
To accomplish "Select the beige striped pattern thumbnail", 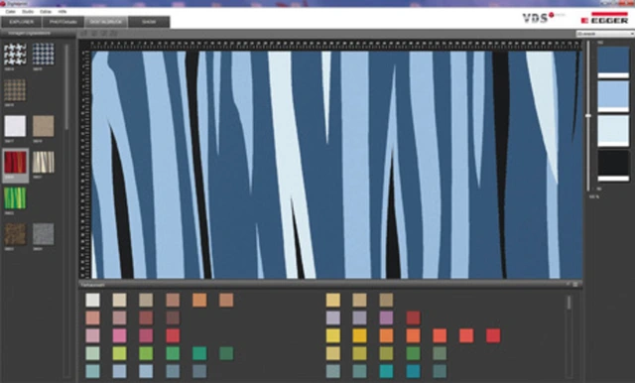I will (x=44, y=162).
